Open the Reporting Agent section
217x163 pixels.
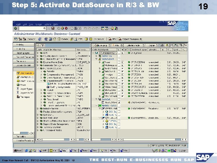[x=24, y=53]
